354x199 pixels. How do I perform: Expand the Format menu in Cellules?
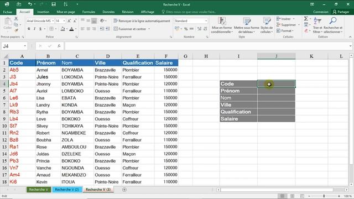coord(285,31)
